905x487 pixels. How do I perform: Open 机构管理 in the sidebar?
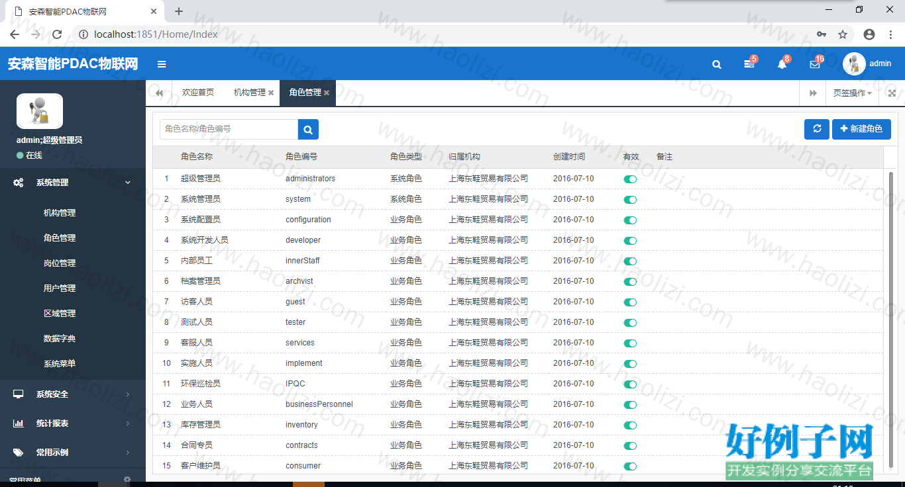(60, 213)
